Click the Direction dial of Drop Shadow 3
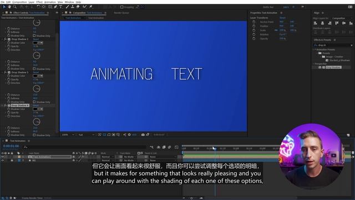Viewport: 355px width, 200px height. pyautogui.click(x=37, y=89)
